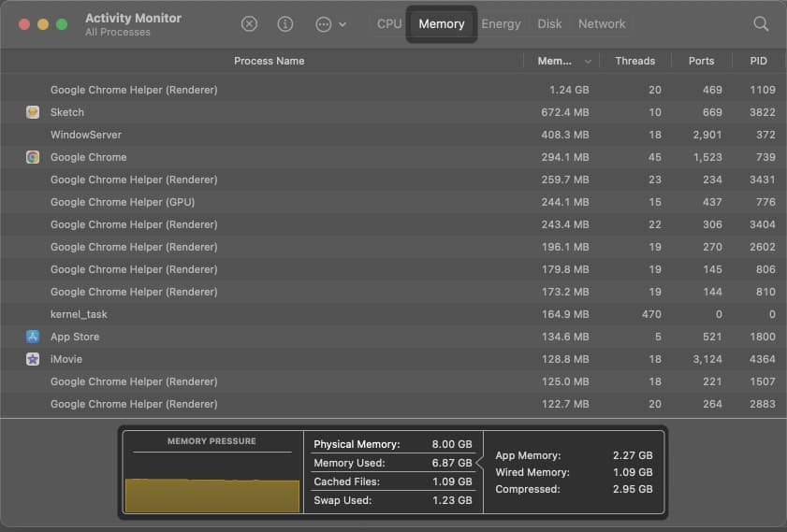This screenshot has width=787, height=532.
Task: Select the Google Chrome app icon
Action: (33, 157)
